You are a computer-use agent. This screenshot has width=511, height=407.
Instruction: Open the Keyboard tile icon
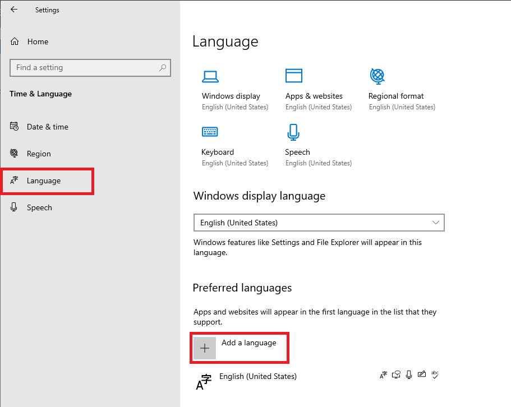pyautogui.click(x=210, y=132)
